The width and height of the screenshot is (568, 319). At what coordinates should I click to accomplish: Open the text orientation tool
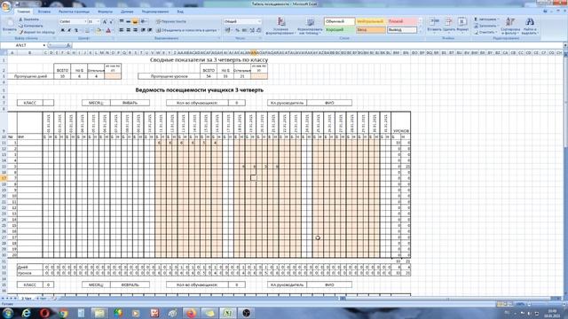point(144,21)
